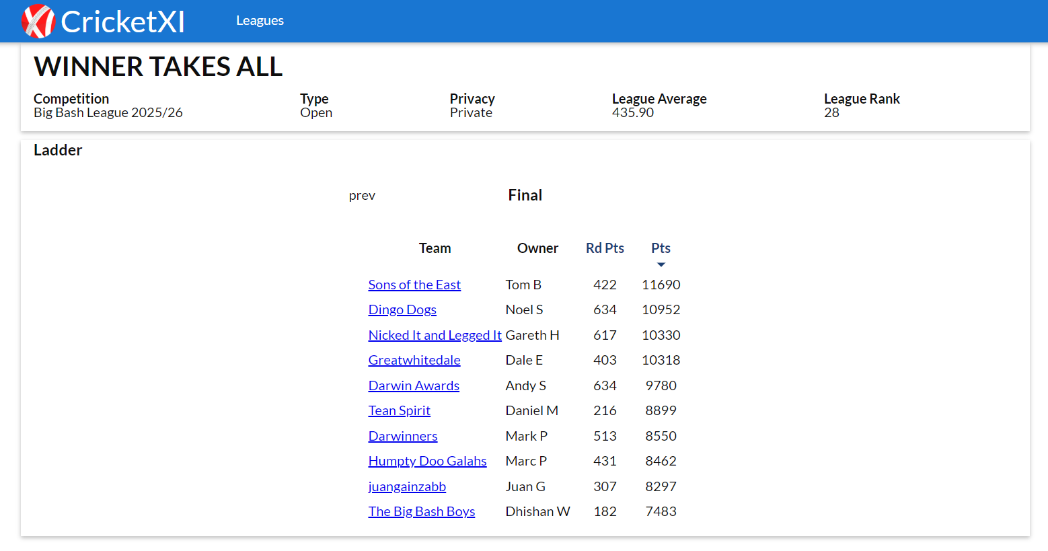Open the Tean Spirit team link
The width and height of the screenshot is (1048, 551).
[x=399, y=410]
